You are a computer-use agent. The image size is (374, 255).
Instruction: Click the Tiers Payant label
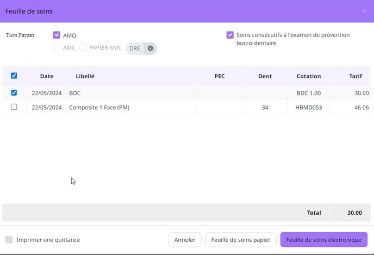[20, 35]
